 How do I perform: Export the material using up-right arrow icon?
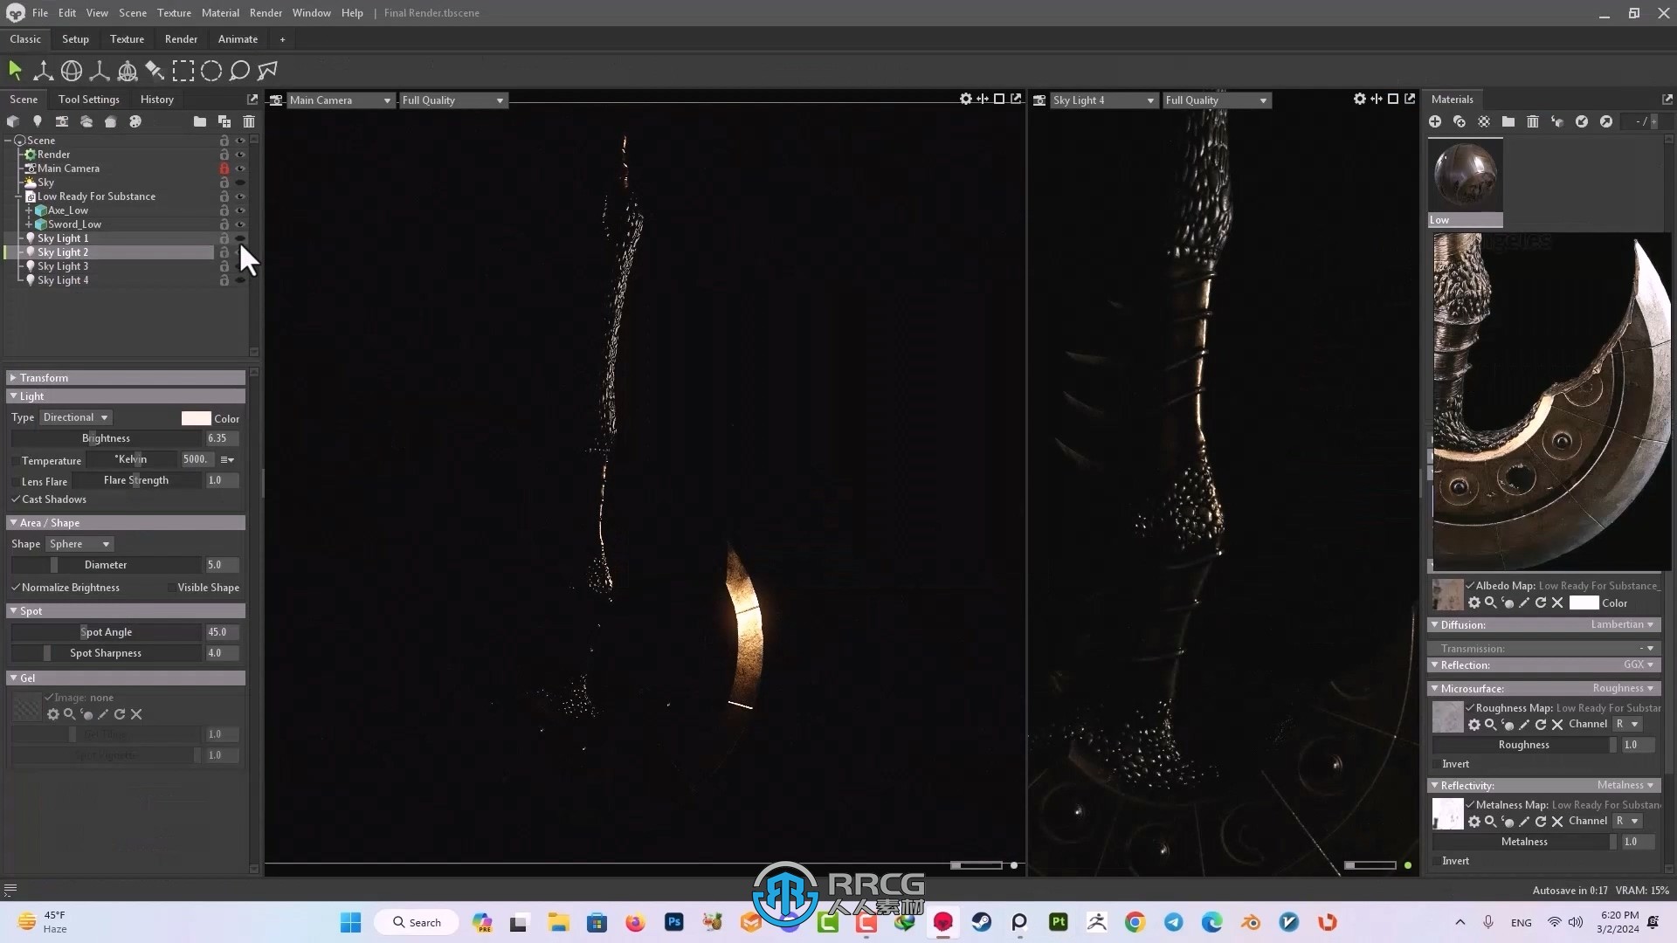coord(1606,121)
